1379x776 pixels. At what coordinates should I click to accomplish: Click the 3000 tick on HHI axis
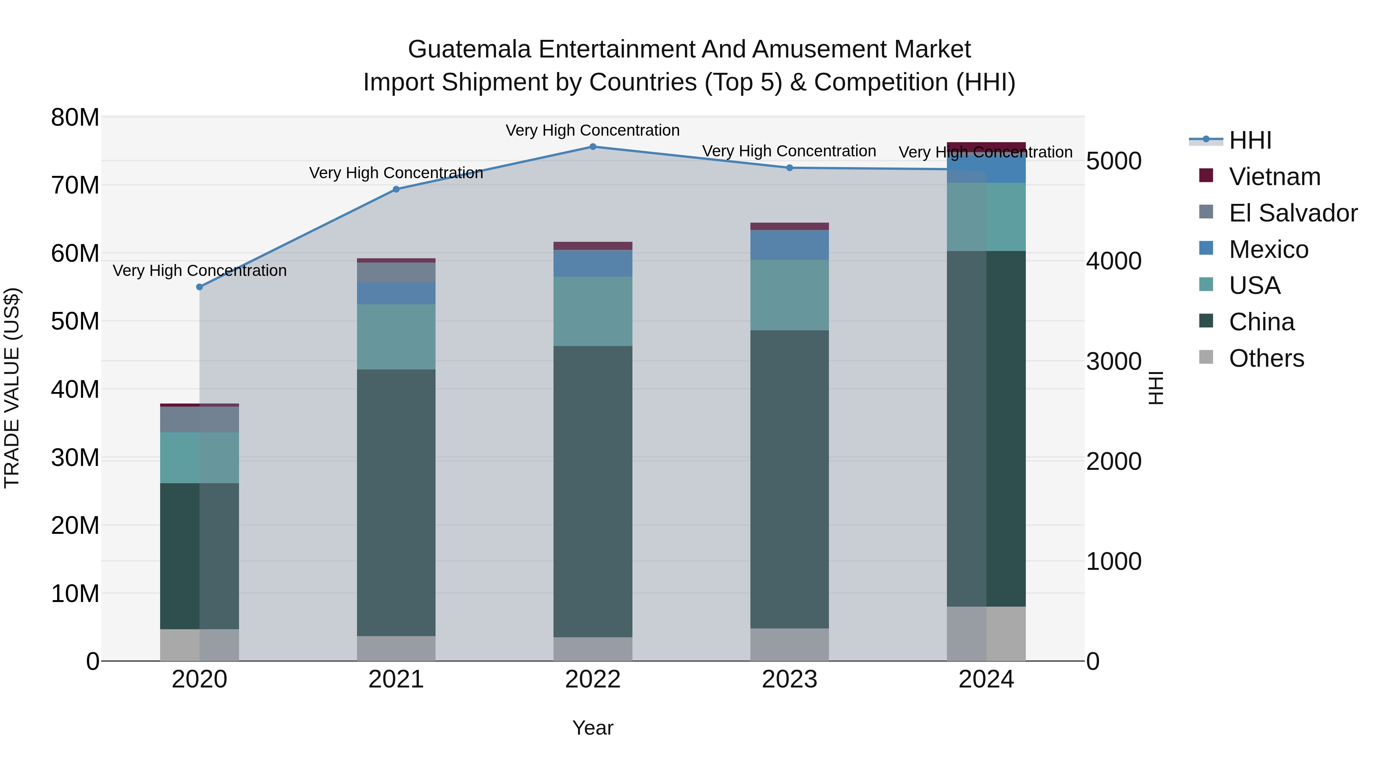tap(1114, 361)
